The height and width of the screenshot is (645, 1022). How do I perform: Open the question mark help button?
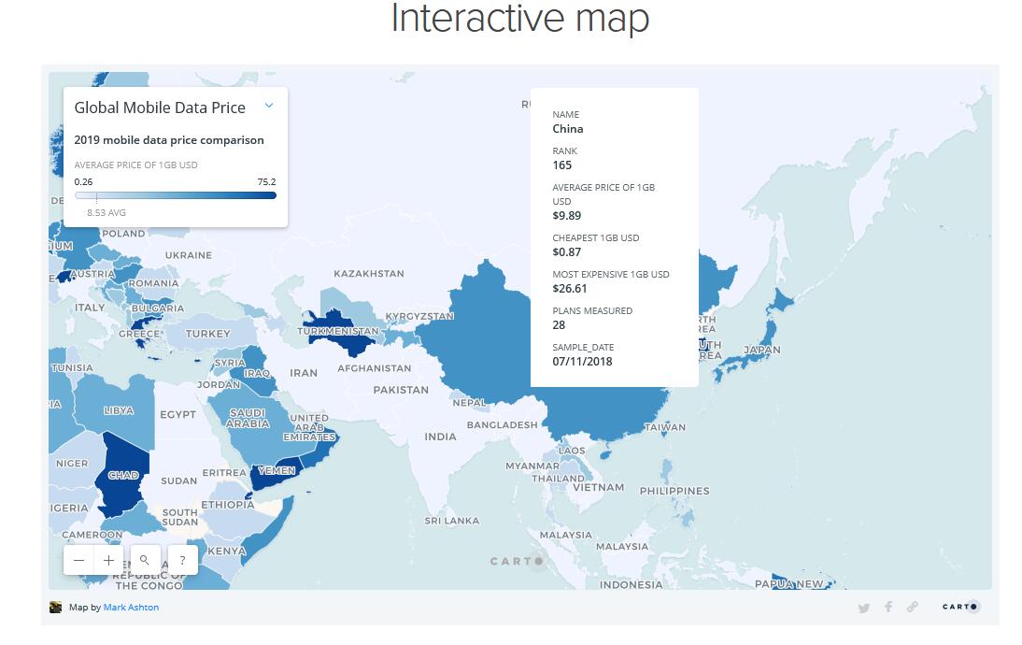point(182,560)
